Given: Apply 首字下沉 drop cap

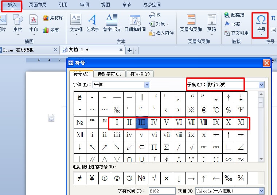Looking at the screenshot, I should [x=112, y=23].
